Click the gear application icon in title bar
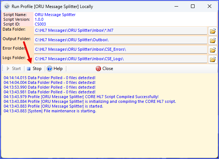Image resolution: width=219 pixels, height=159 pixels. pyautogui.click(x=7, y=7)
